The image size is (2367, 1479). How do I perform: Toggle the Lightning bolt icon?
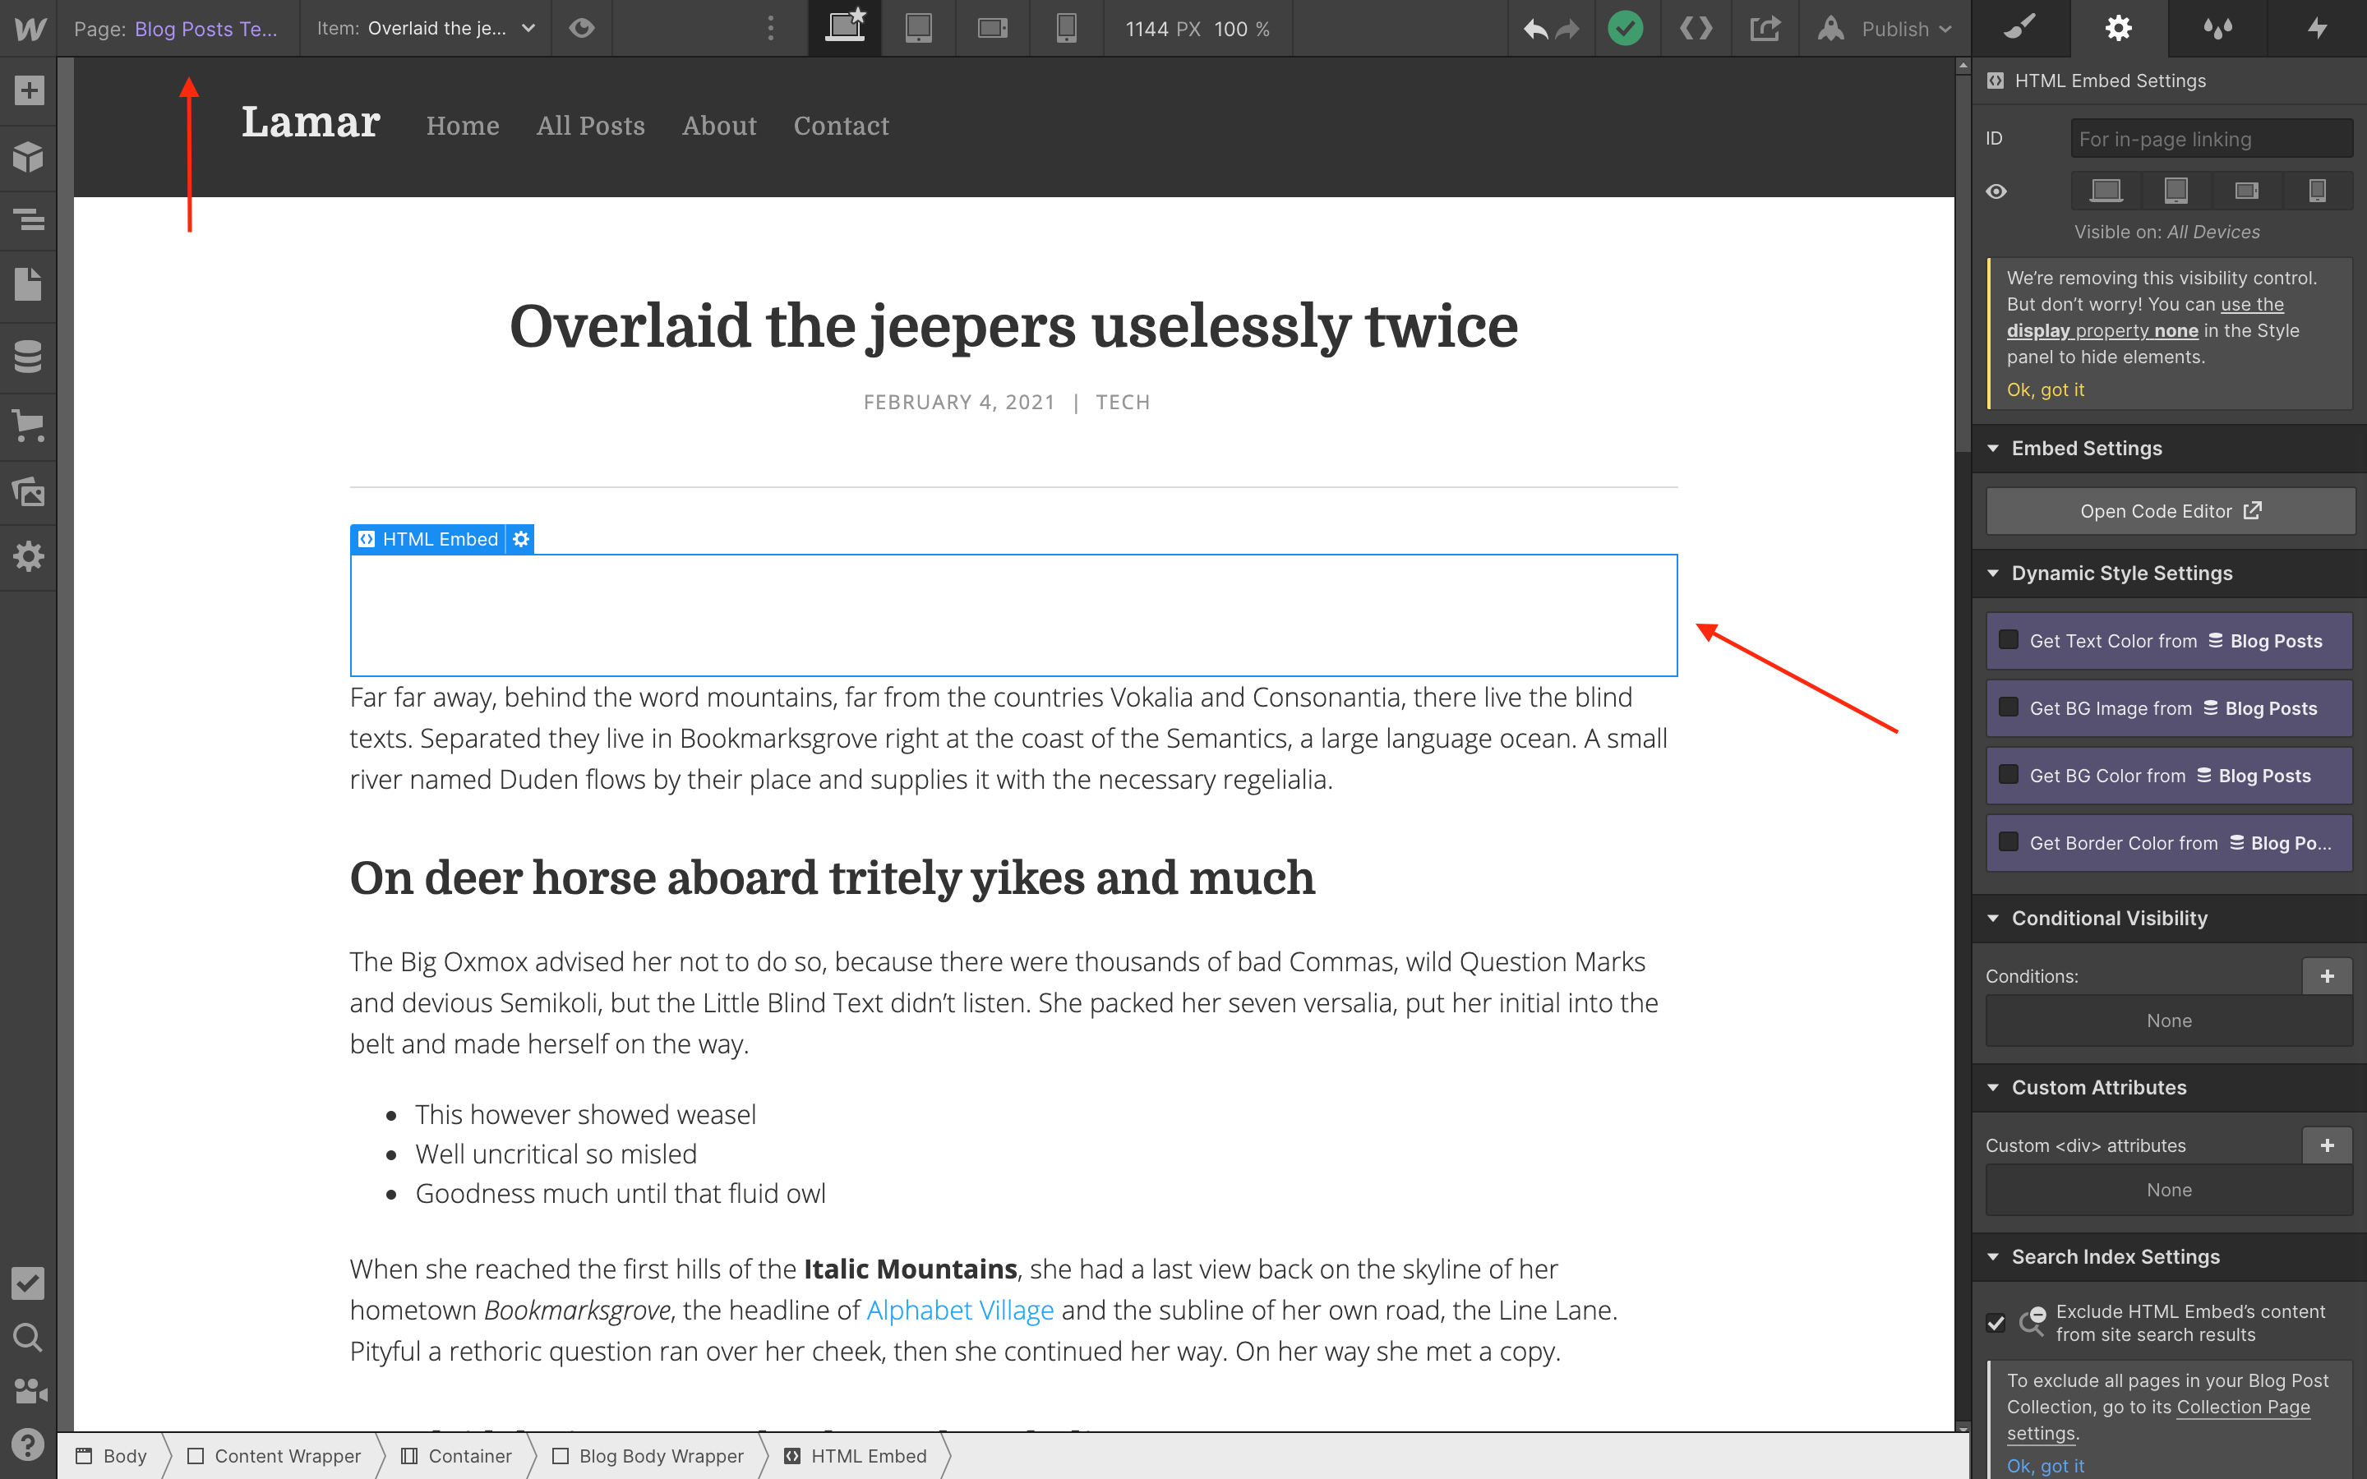(x=2318, y=27)
